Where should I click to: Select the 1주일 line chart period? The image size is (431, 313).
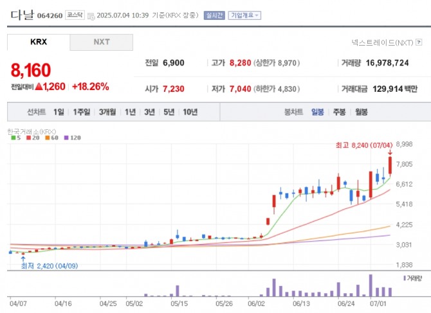click(x=81, y=112)
